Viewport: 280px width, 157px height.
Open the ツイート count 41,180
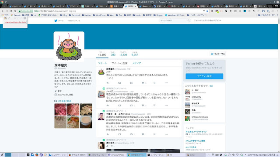[102, 54]
